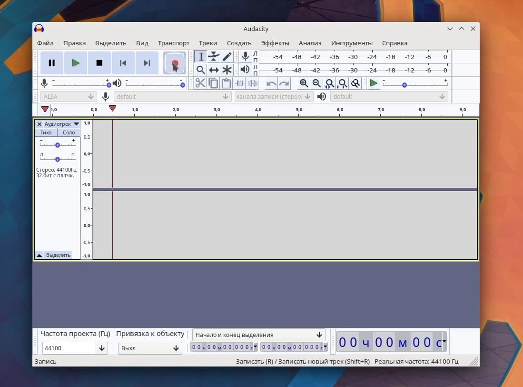Open the Эффекты menu
Screen dimensions: 523x387
[275, 43]
